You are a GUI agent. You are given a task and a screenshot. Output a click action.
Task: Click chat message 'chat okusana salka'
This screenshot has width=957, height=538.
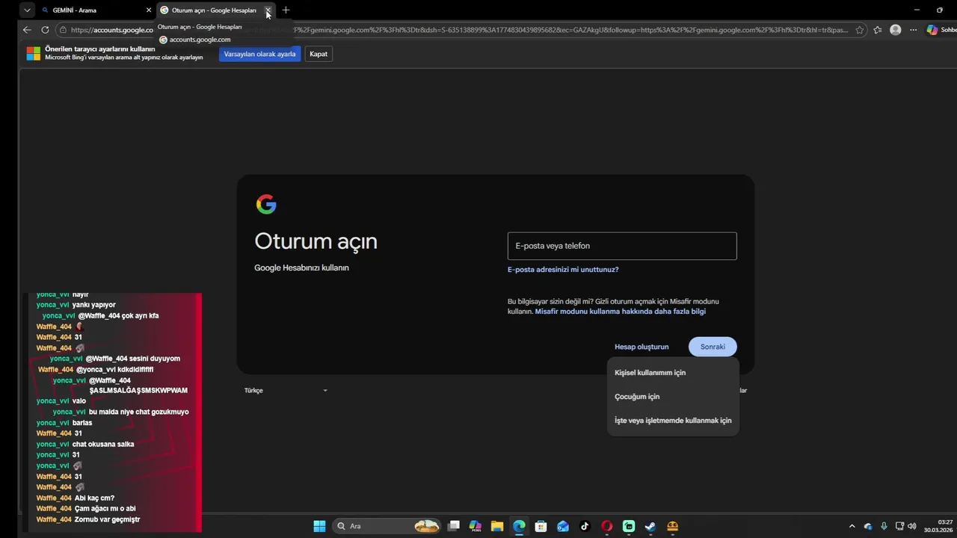click(x=103, y=444)
